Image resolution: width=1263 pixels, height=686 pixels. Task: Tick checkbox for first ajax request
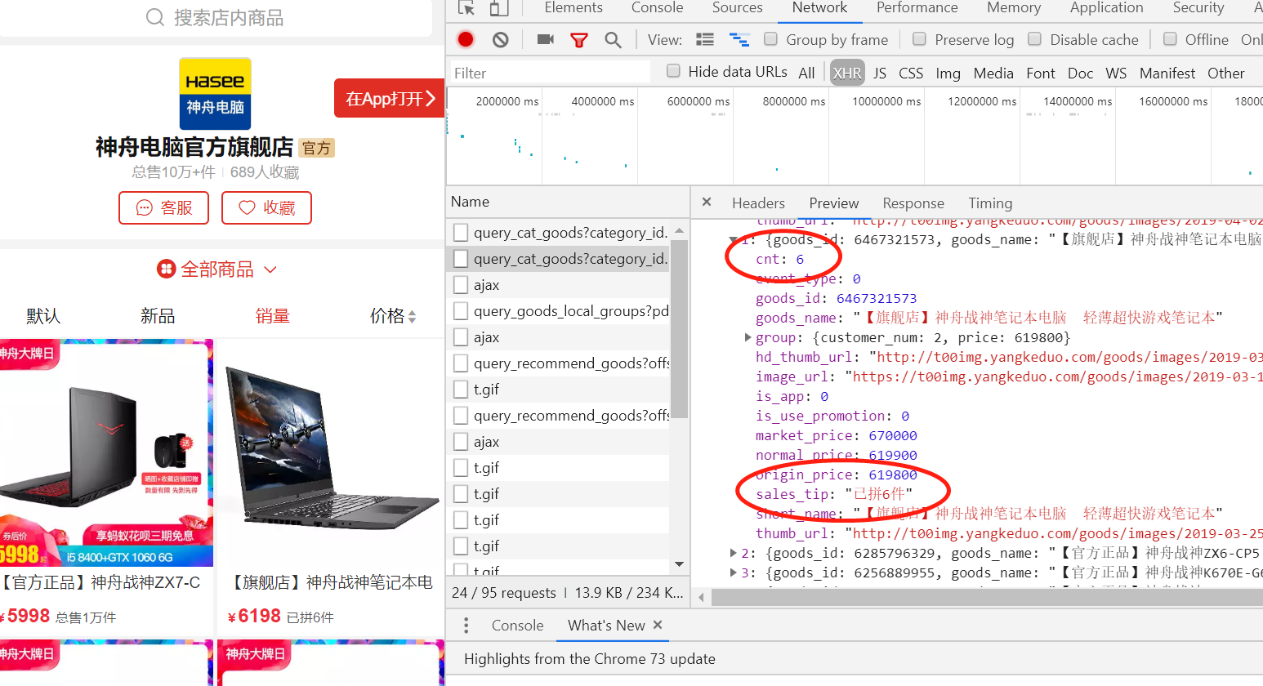[461, 285]
